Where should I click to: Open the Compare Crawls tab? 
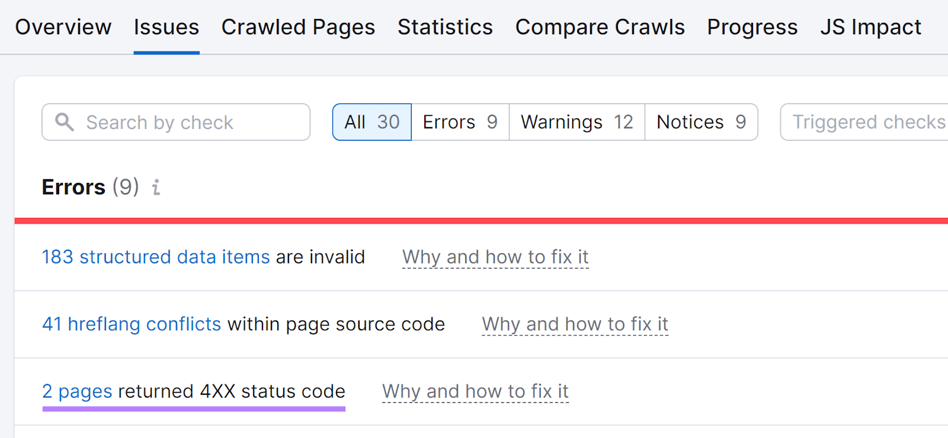tap(600, 27)
